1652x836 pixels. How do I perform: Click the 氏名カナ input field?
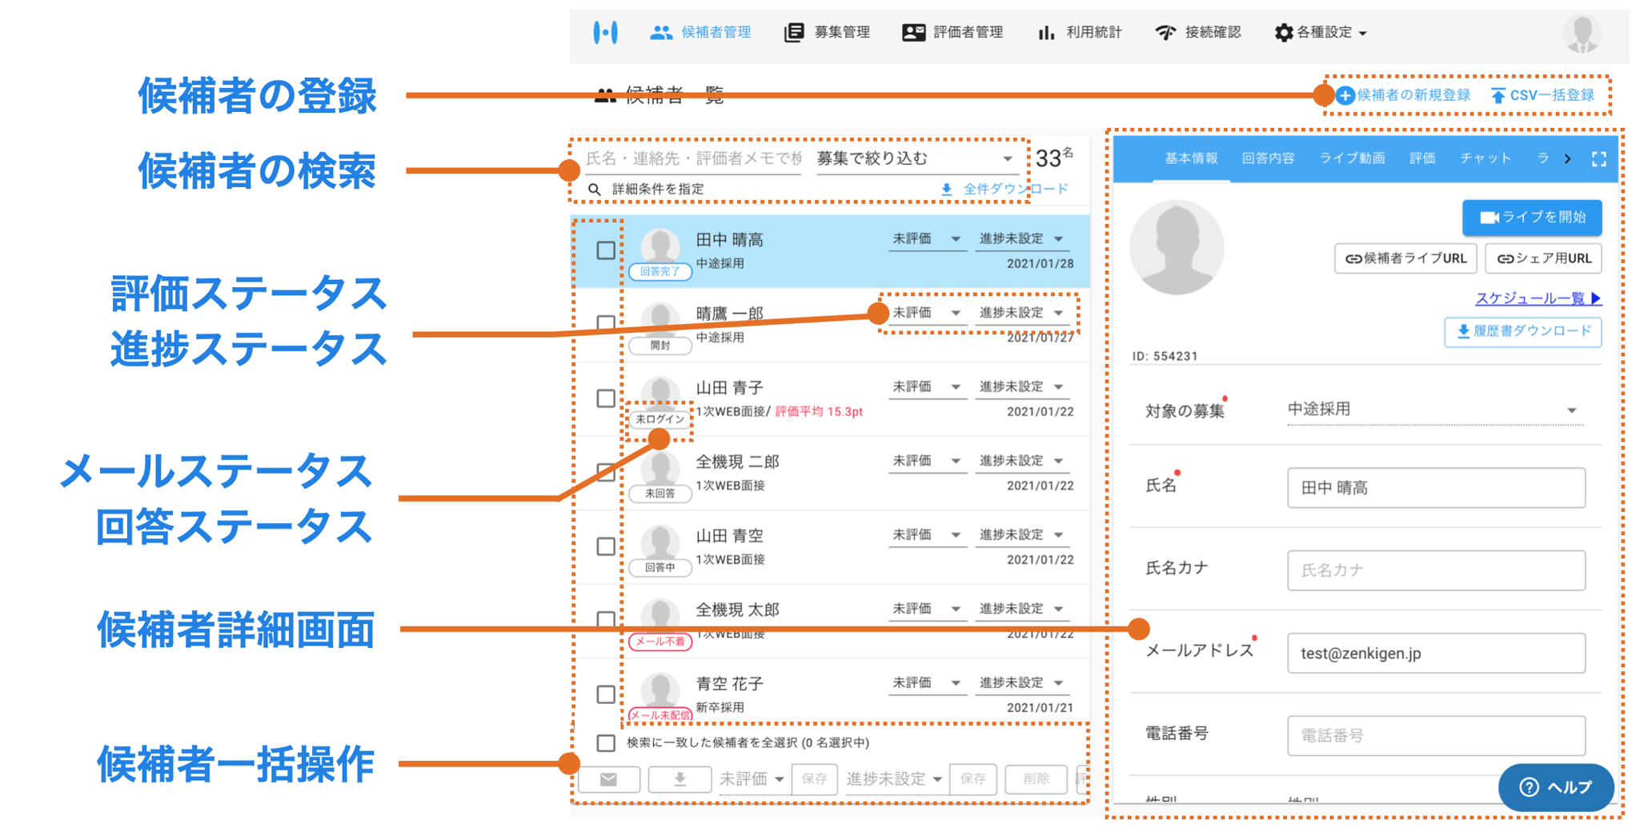coord(1436,570)
